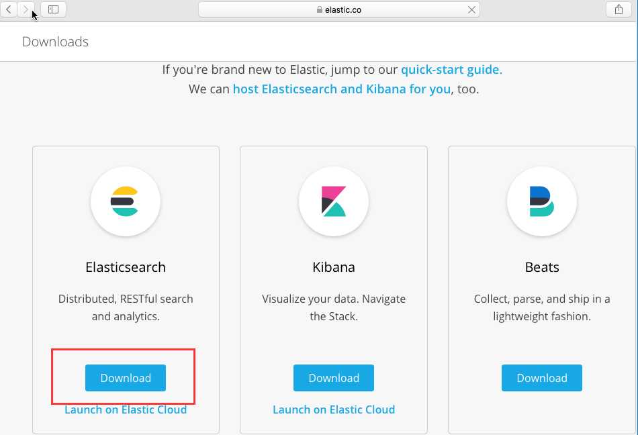
Task: Launch Kibana on Elastic Cloud
Action: point(334,409)
